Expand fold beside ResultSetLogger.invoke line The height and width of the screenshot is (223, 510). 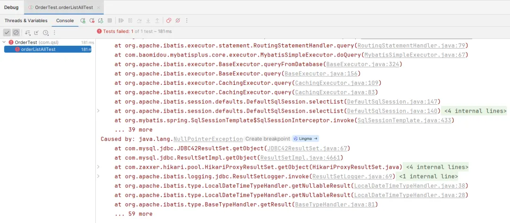click(x=98, y=177)
